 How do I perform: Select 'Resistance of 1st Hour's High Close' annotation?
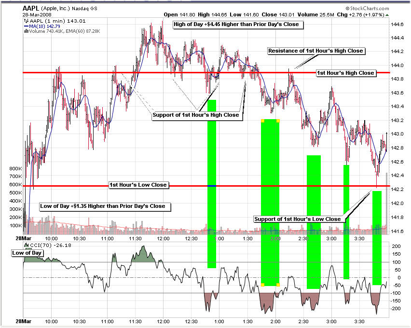316,51
